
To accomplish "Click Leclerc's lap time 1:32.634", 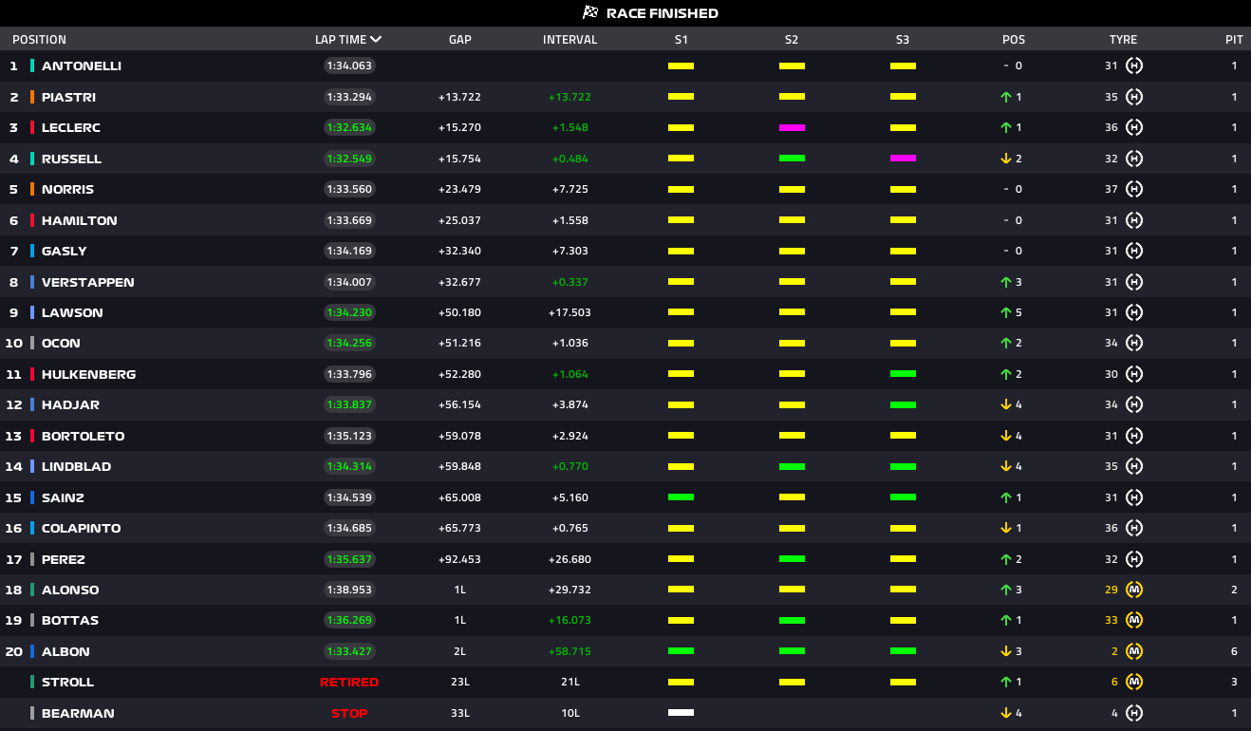I will (x=349, y=127).
